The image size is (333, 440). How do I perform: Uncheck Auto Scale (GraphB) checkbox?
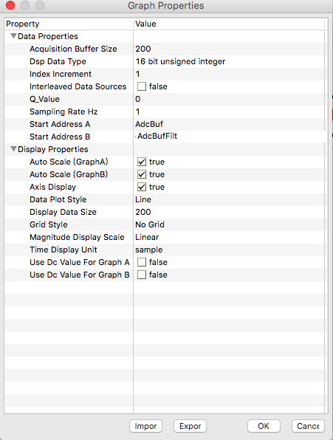coord(141,174)
